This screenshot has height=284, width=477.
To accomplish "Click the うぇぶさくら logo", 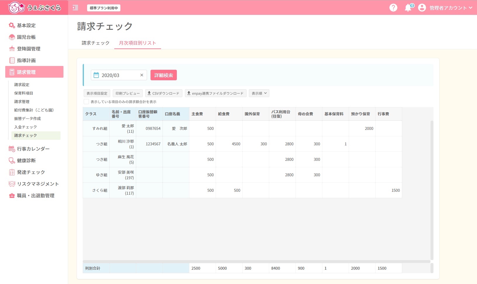I will [34, 8].
